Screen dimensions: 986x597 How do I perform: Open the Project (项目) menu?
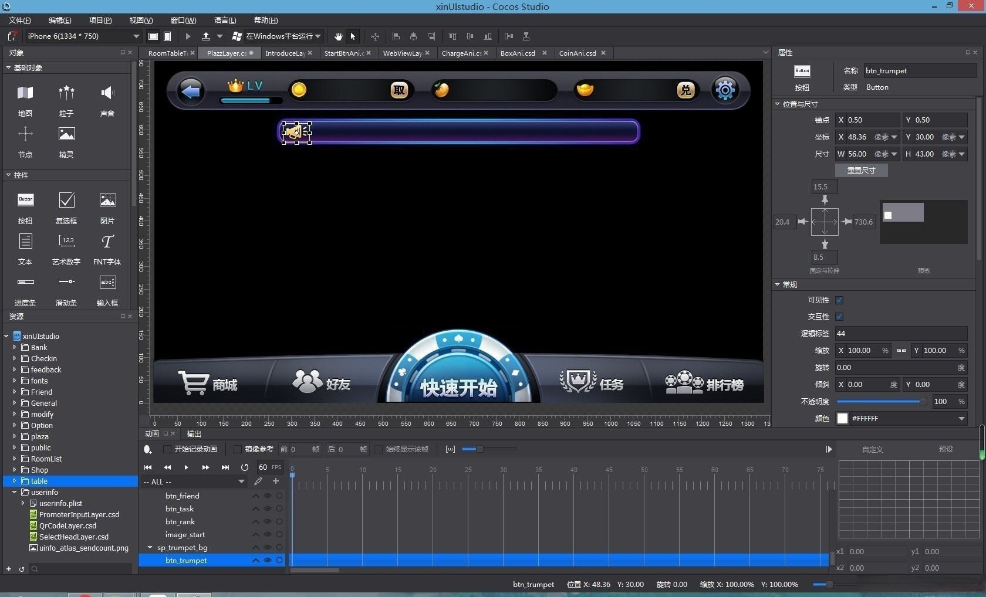tap(100, 21)
